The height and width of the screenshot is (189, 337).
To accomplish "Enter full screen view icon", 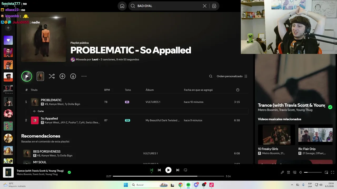I will (x=333, y=172).
